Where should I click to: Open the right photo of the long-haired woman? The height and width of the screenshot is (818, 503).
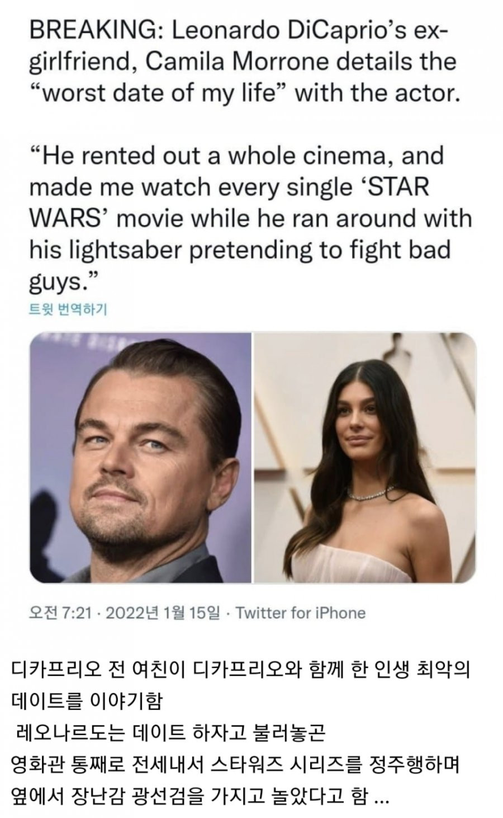pyautogui.click(x=365, y=457)
